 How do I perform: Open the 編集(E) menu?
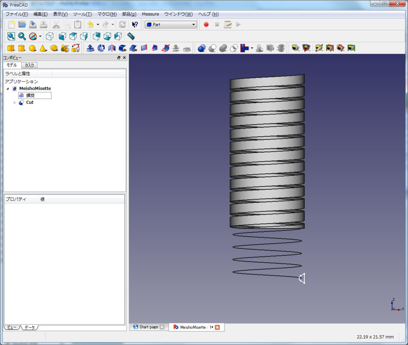pos(40,14)
